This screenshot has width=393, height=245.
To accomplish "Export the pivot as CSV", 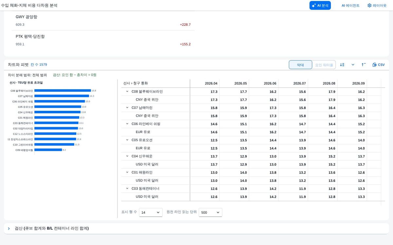I will pos(379,65).
